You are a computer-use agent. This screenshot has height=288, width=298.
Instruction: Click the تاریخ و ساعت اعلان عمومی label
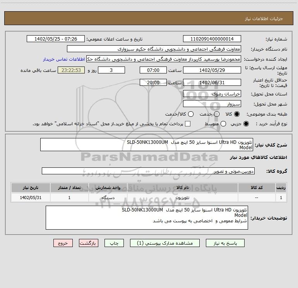[115, 39]
